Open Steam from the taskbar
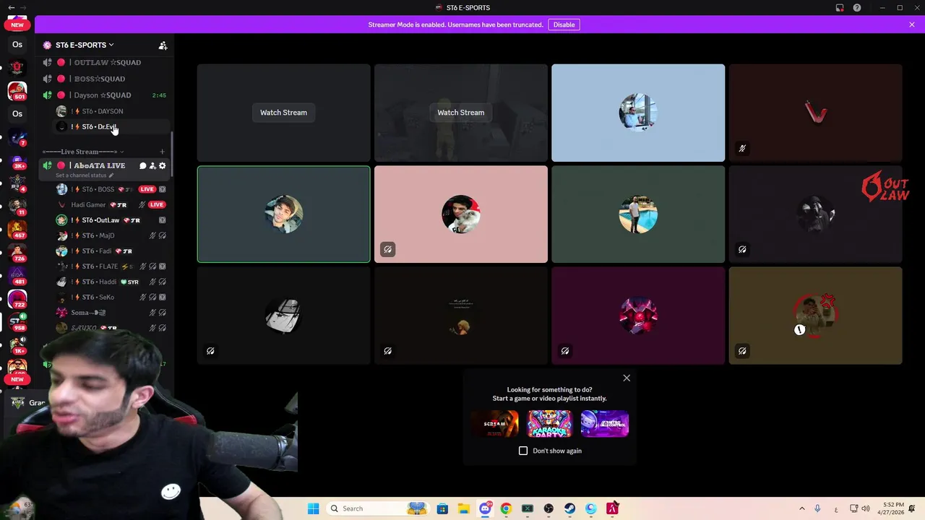Viewport: 925px width, 520px height. tap(569, 508)
